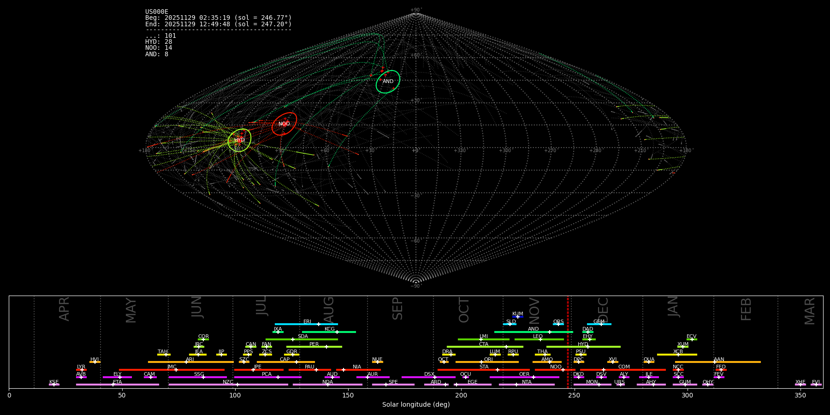Select the red NOO radiant ellipse on sky map
The image size is (830, 415).
[x=284, y=124]
